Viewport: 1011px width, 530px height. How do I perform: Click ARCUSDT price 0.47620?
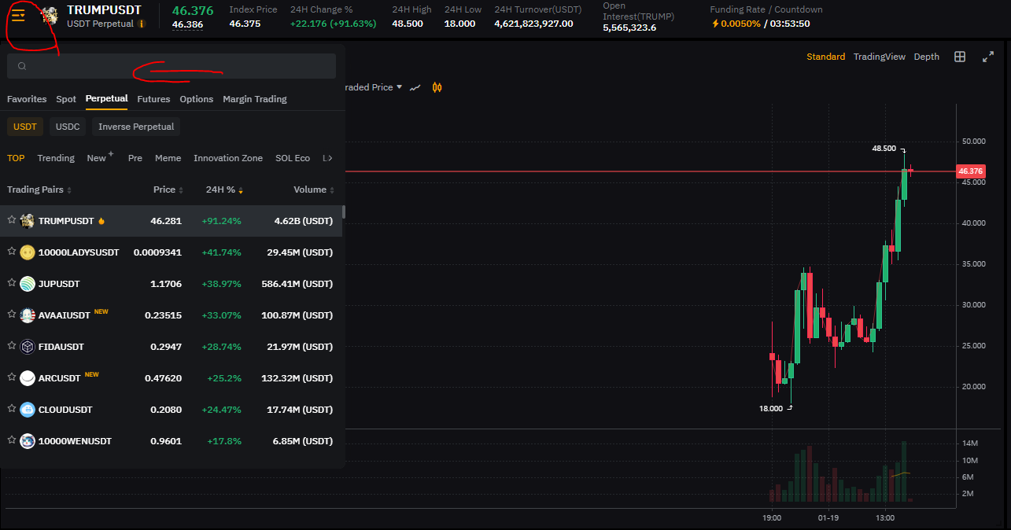163,378
